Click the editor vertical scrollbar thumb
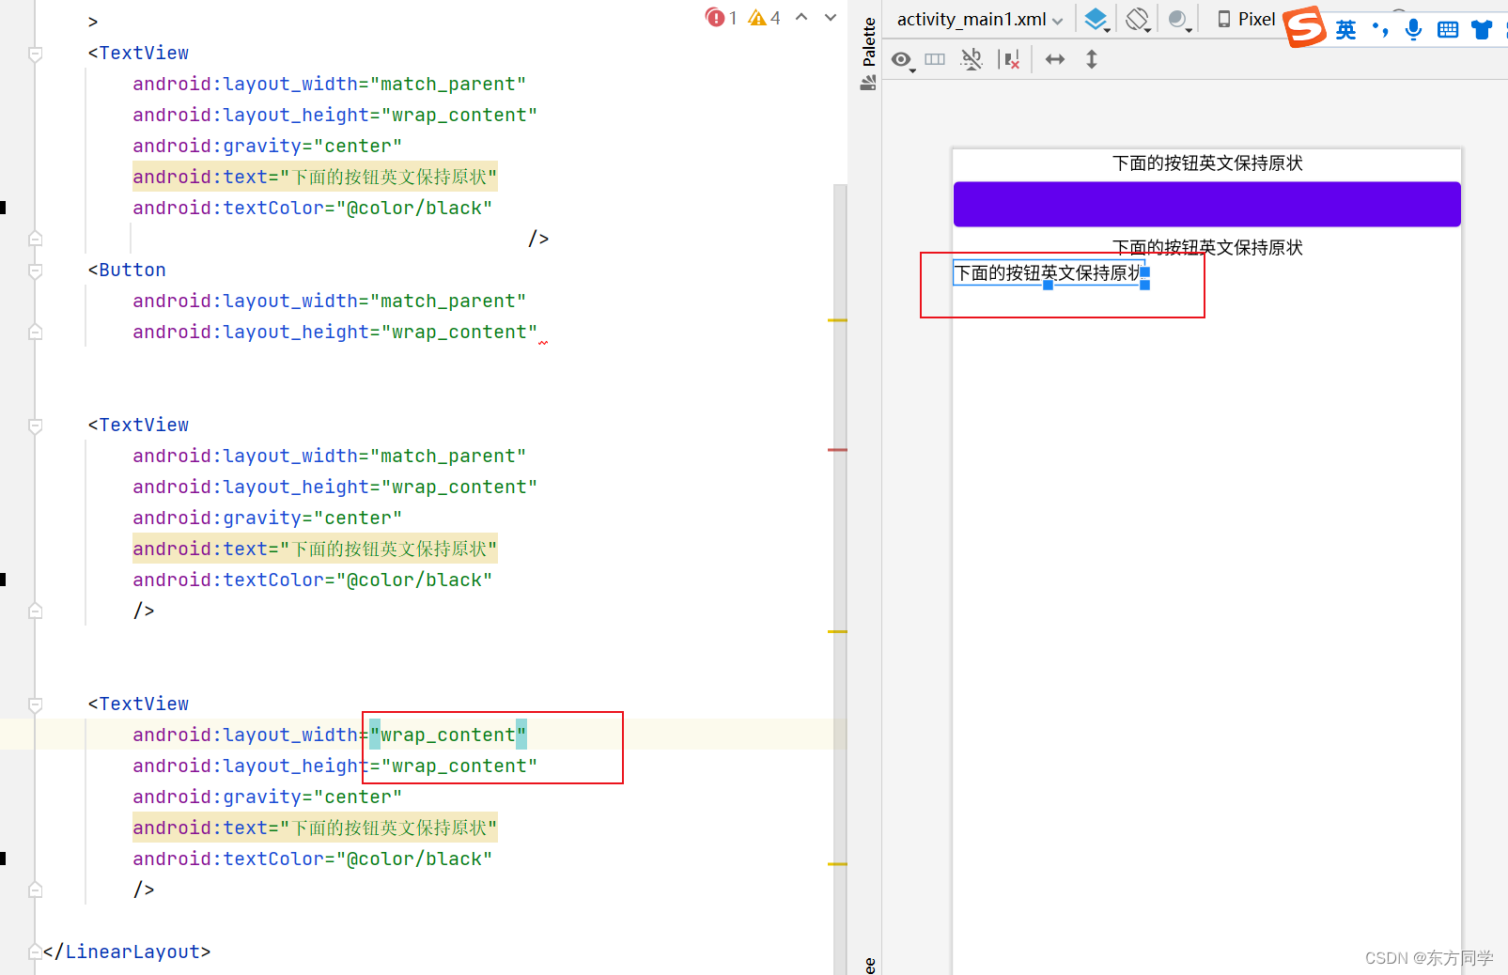The height and width of the screenshot is (975, 1508). (x=840, y=579)
